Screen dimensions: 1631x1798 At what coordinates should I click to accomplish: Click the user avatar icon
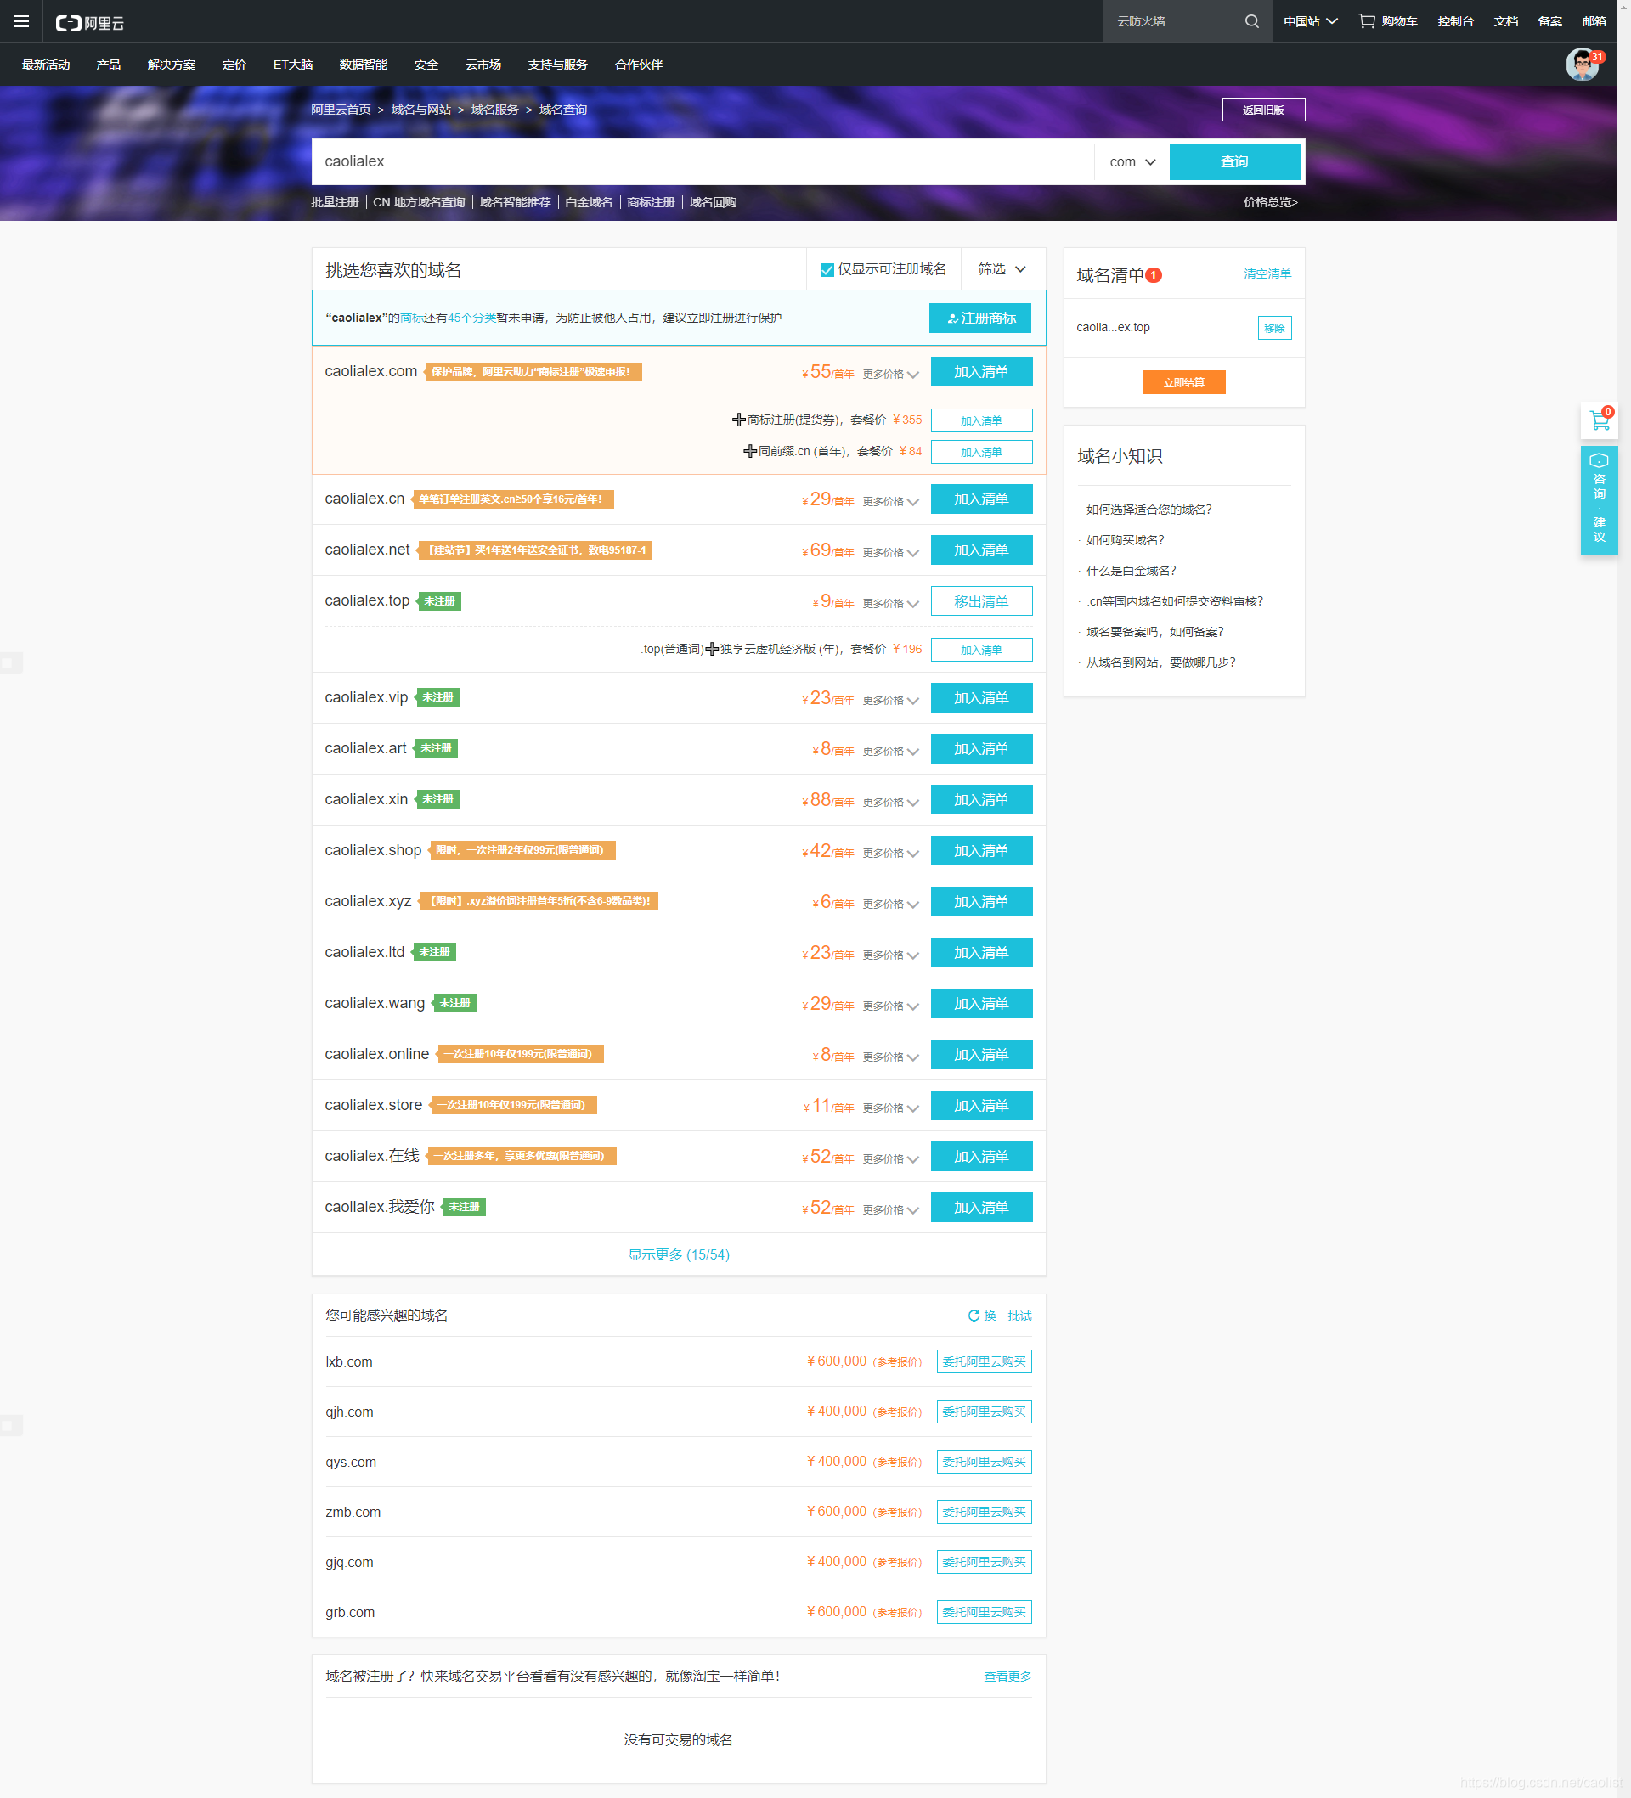pos(1583,65)
